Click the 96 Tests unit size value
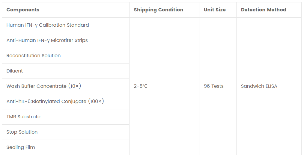Screen dimensions: 304x157 [214, 86]
